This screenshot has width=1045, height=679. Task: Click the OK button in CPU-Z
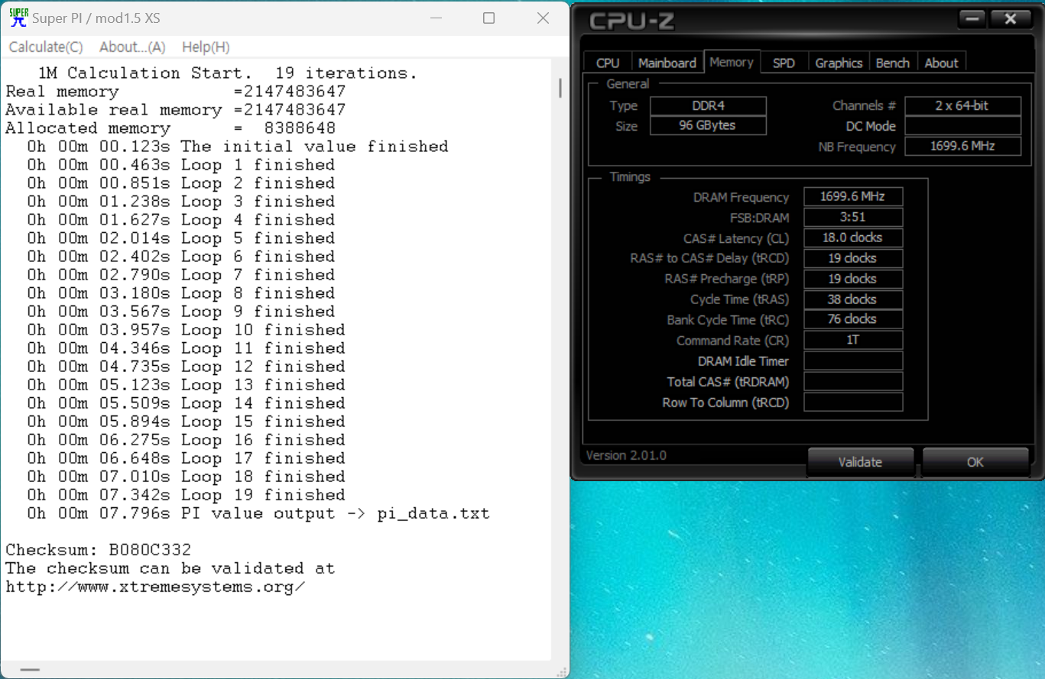pyautogui.click(x=975, y=461)
